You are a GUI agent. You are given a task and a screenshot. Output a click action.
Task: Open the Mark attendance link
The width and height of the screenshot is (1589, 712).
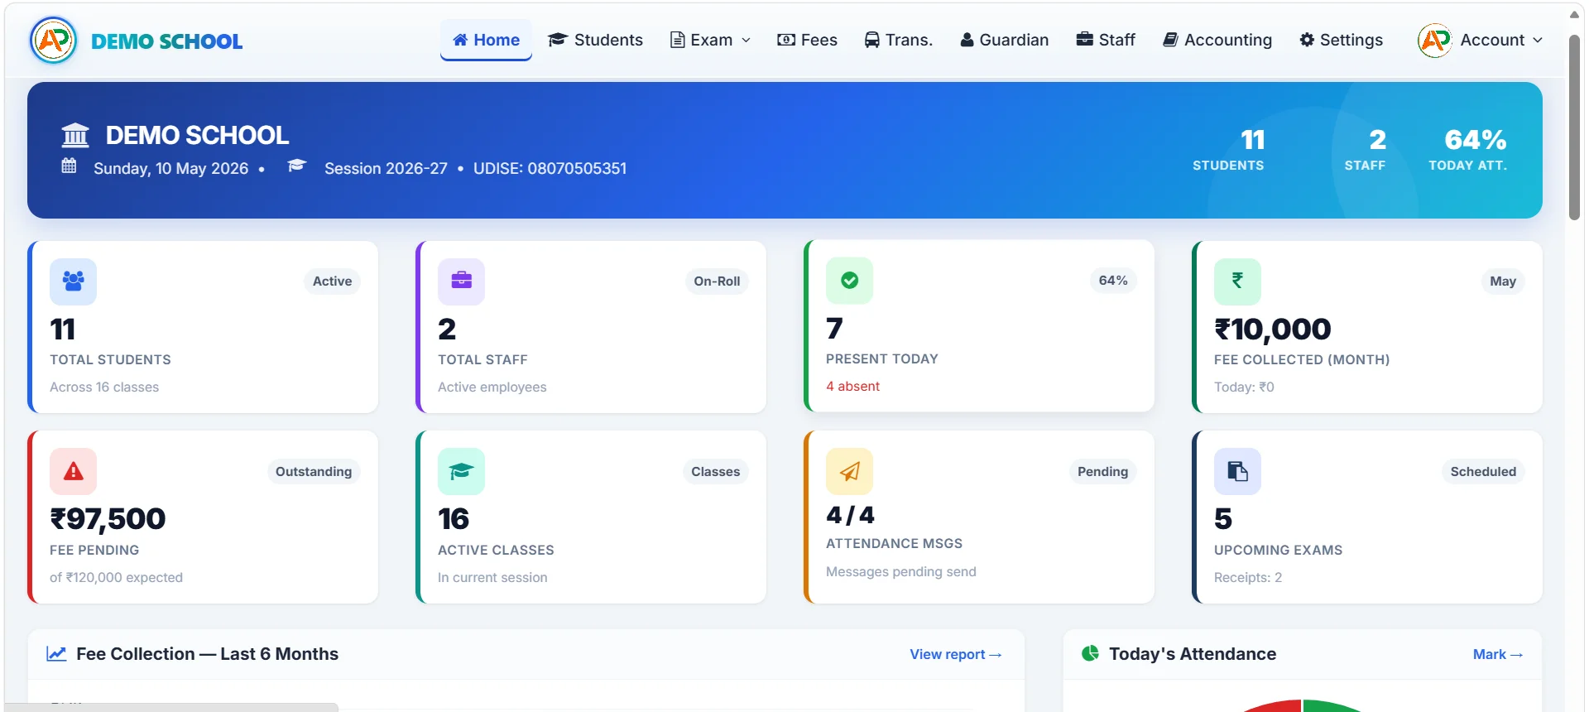tap(1498, 654)
